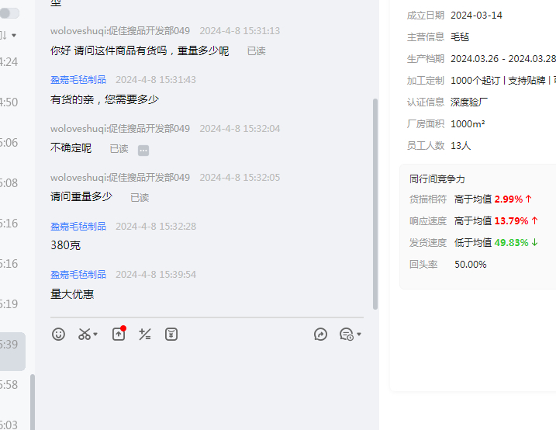This screenshot has width=556, height=430.
Task: Open the chat history clock icon
Action: 346,335
